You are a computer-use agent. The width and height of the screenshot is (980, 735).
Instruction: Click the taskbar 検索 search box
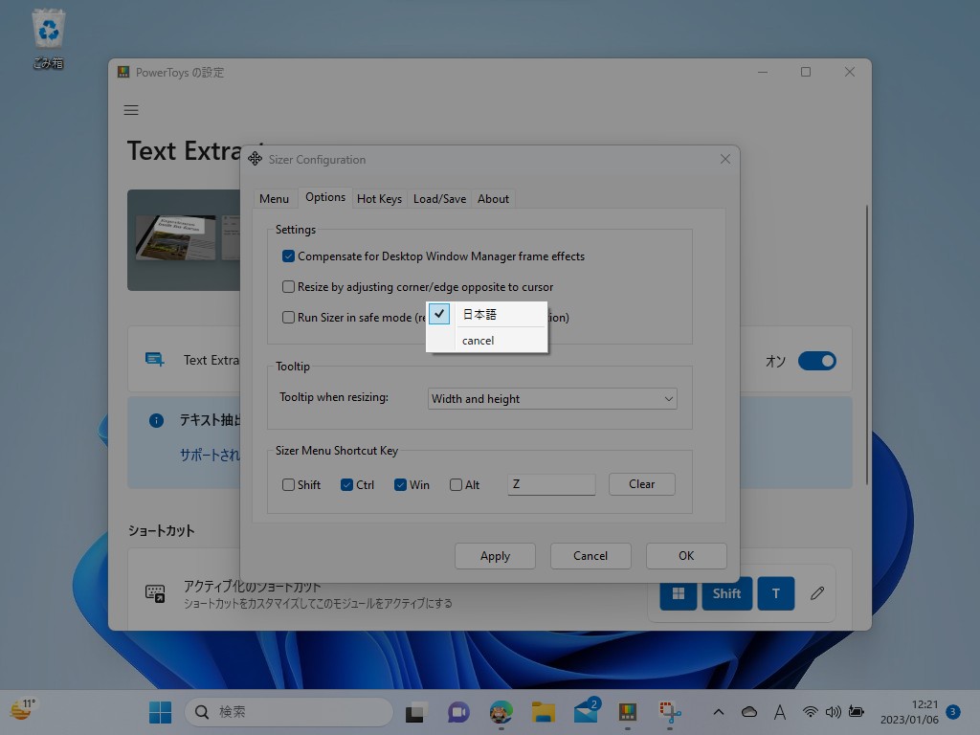click(x=289, y=712)
